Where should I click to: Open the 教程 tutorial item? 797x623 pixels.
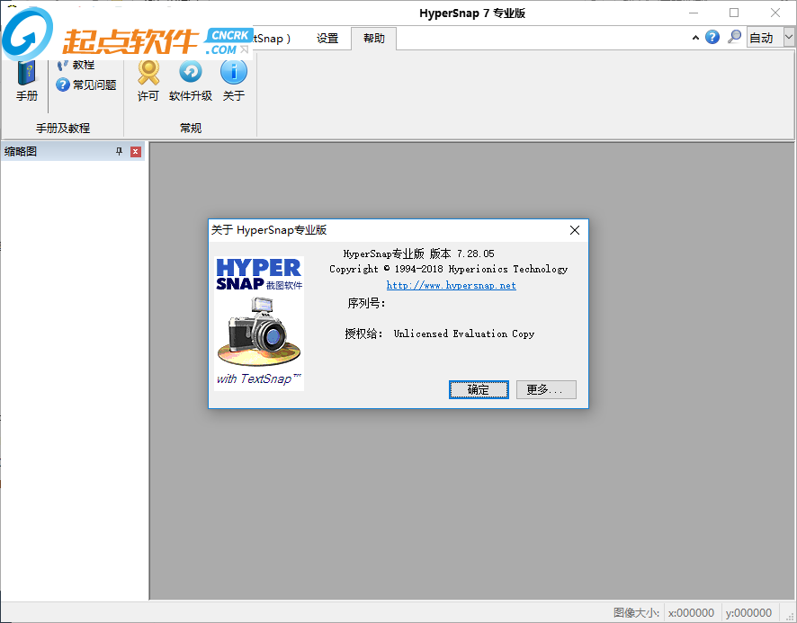(x=76, y=65)
